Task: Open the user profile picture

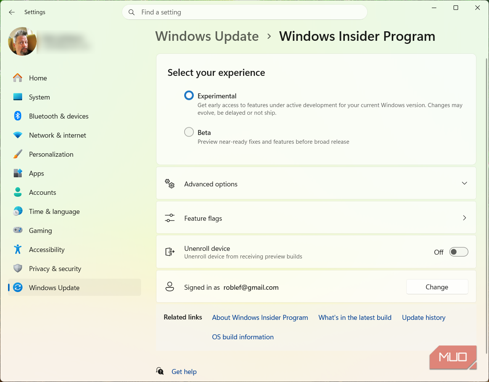Action: [23, 41]
